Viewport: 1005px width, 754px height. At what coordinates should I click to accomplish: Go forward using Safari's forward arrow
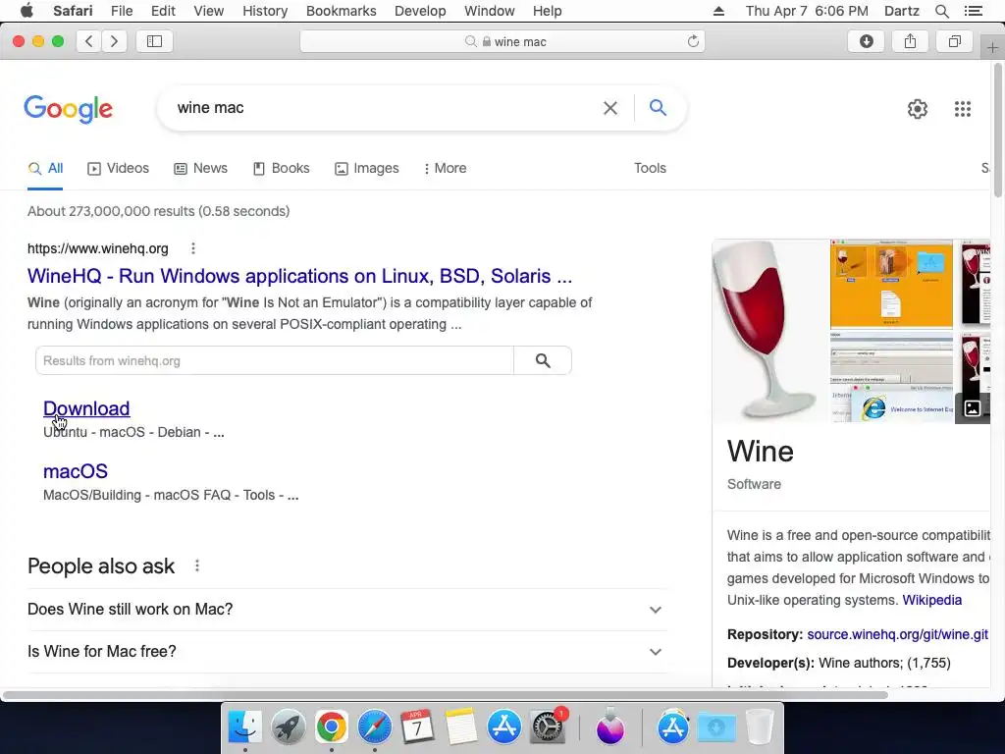pyautogui.click(x=114, y=41)
